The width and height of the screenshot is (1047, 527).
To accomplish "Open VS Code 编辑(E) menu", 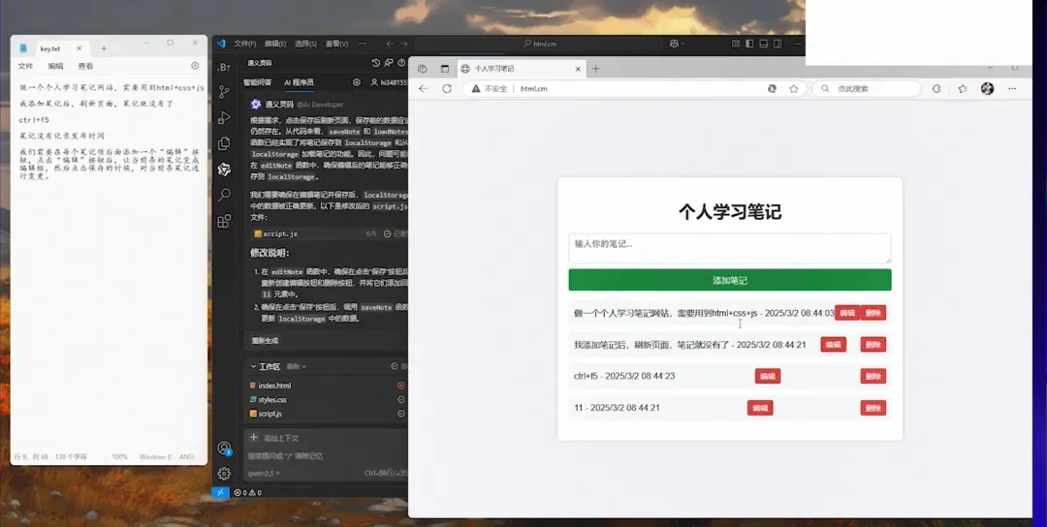I will (275, 44).
